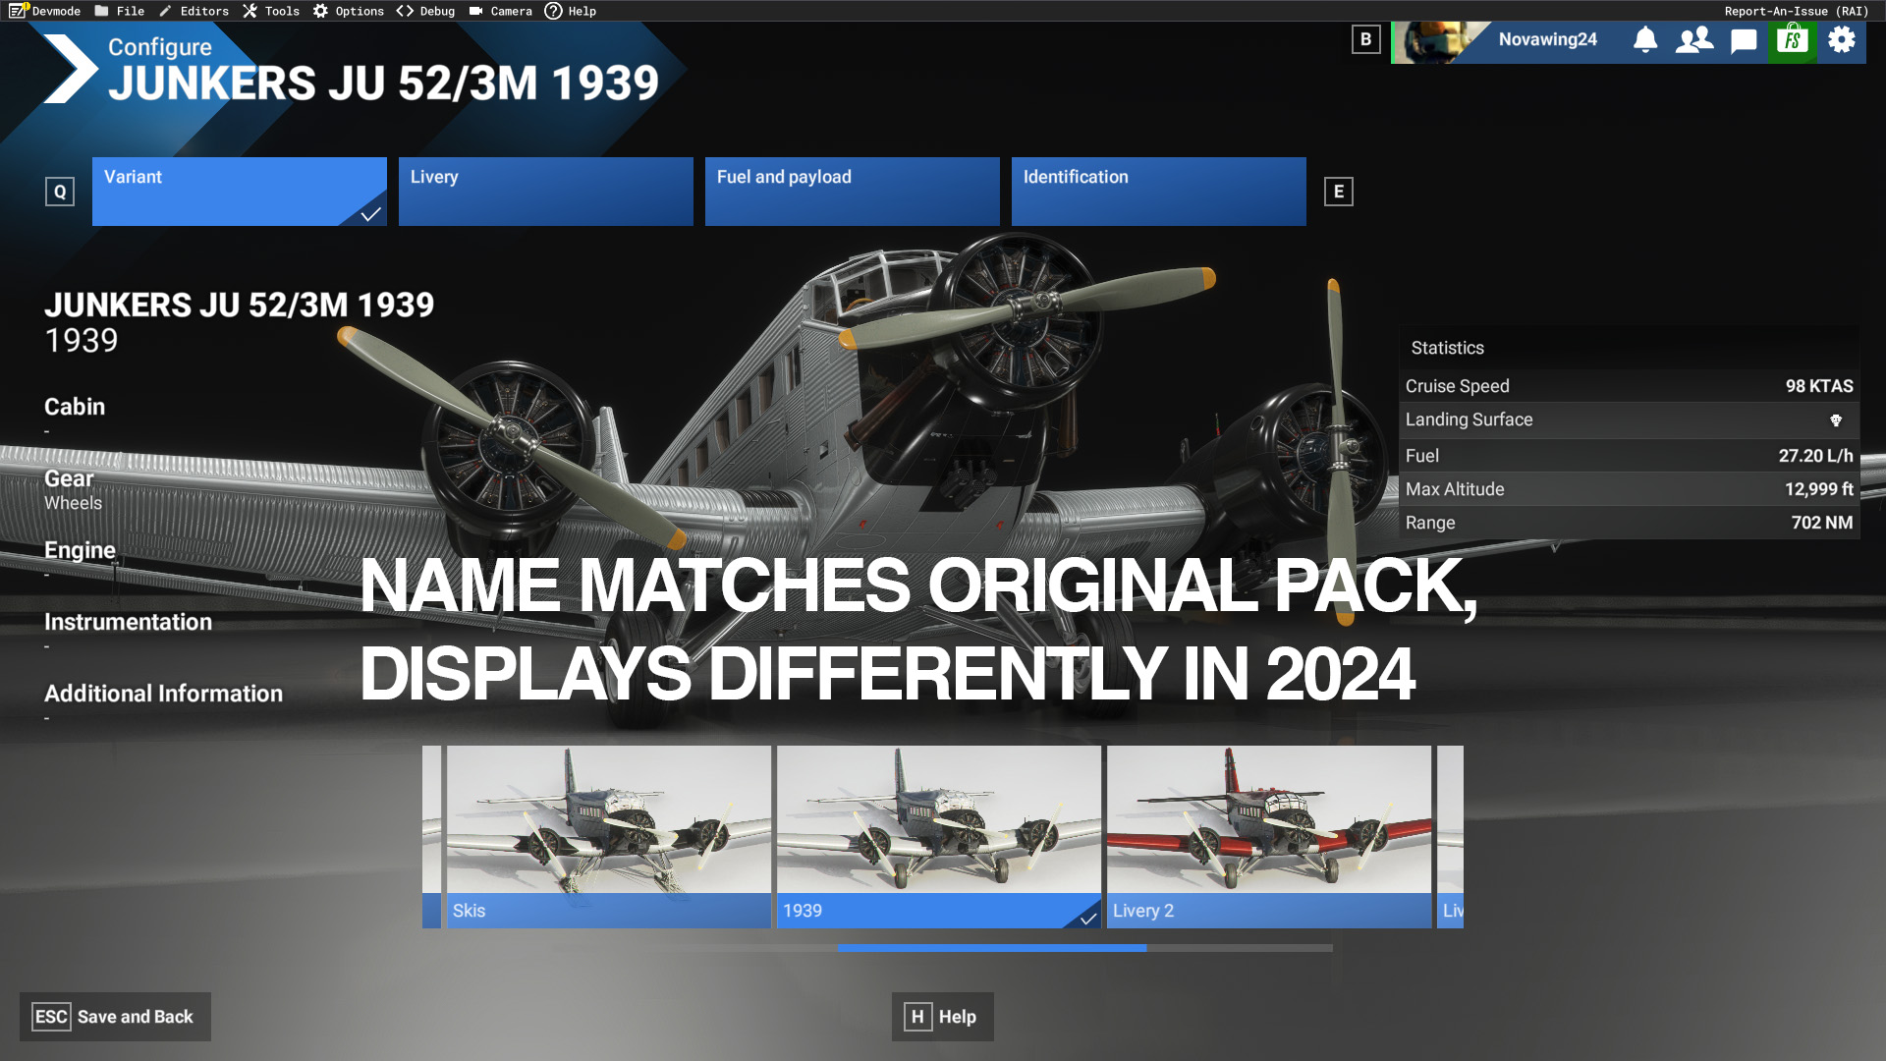The image size is (1886, 1061).
Task: Select the Skis variant thumbnail
Action: [x=609, y=837]
